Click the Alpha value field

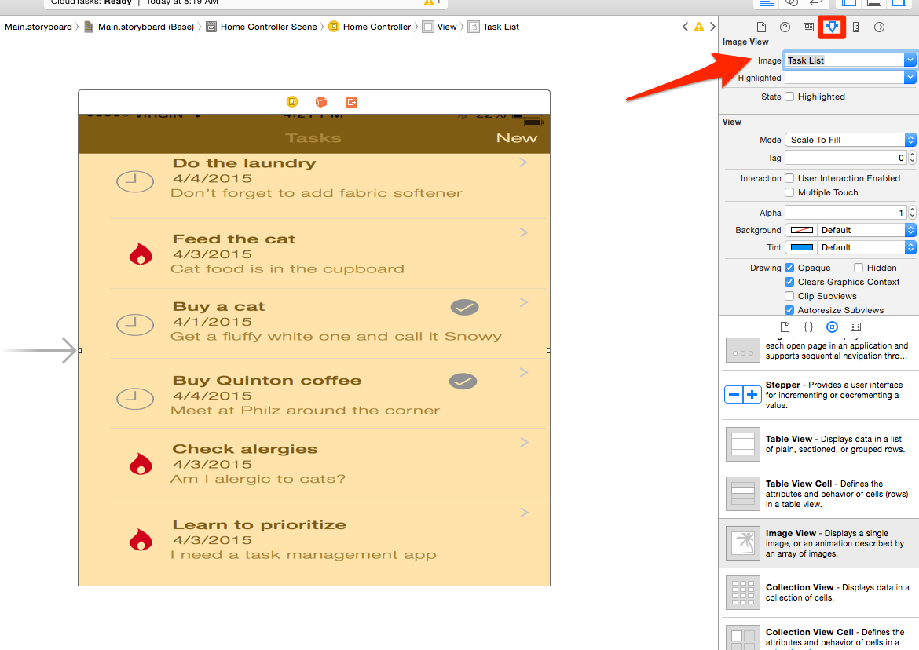coord(846,213)
